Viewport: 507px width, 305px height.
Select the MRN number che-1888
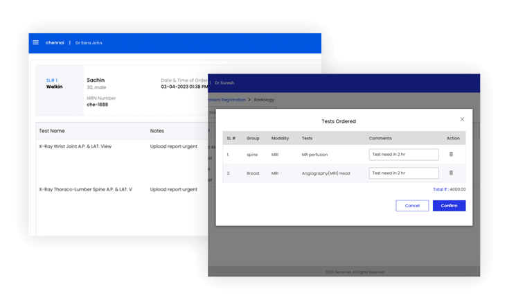pyautogui.click(x=98, y=105)
